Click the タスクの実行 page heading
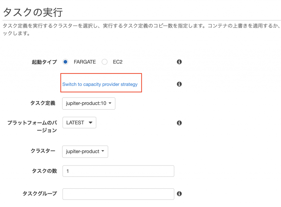 (x=33, y=12)
